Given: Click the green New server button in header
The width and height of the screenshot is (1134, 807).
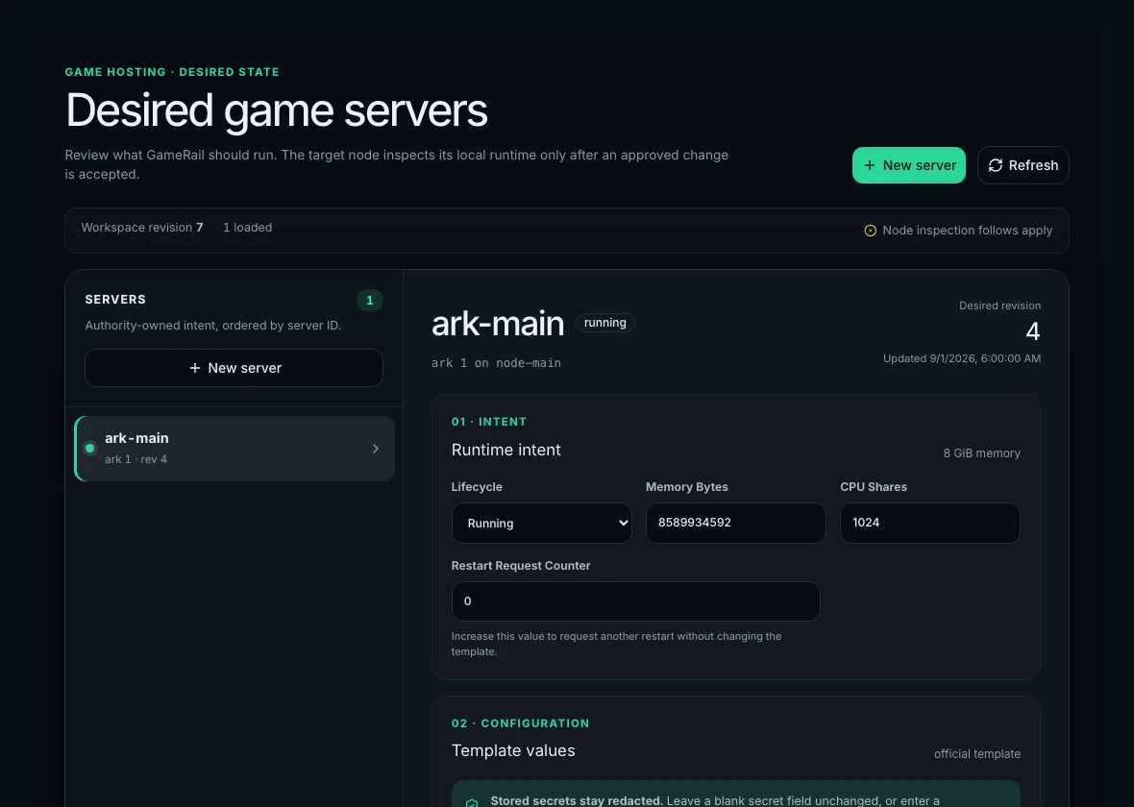Looking at the screenshot, I should 908,165.
